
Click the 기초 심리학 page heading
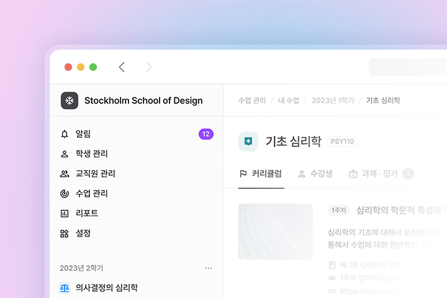tap(294, 141)
